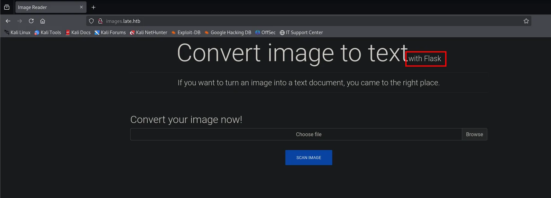Open the Kali Linux bookmark

pyautogui.click(x=17, y=33)
